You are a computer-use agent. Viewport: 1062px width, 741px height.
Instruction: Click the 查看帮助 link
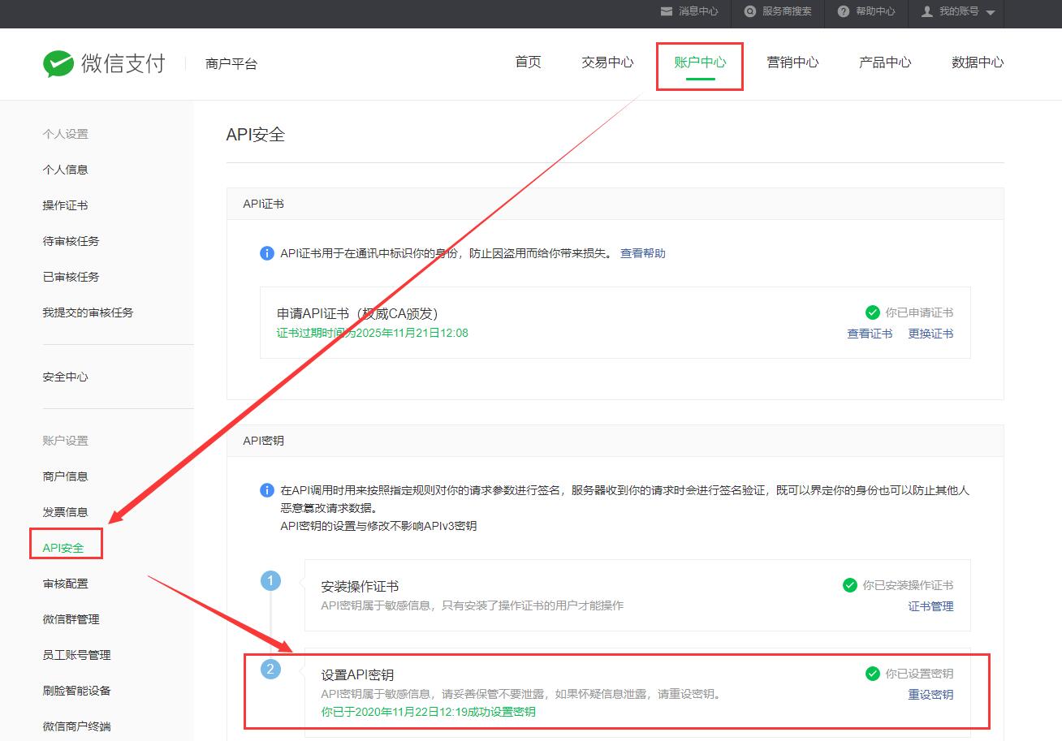641,253
